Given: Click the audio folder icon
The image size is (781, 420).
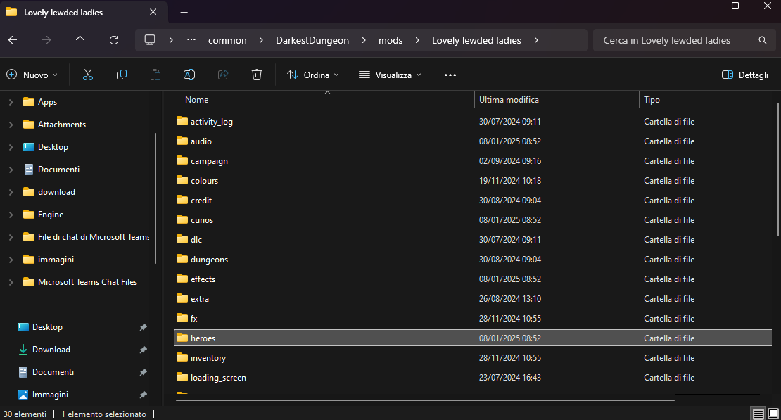Looking at the screenshot, I should (182, 141).
